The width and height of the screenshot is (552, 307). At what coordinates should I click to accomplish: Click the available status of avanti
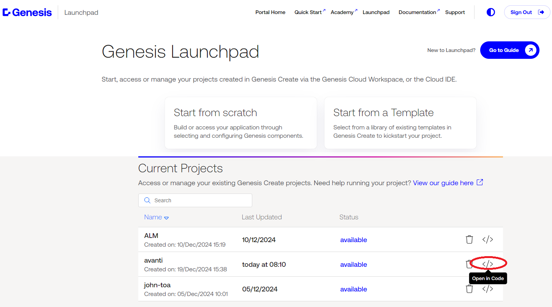pos(353,264)
